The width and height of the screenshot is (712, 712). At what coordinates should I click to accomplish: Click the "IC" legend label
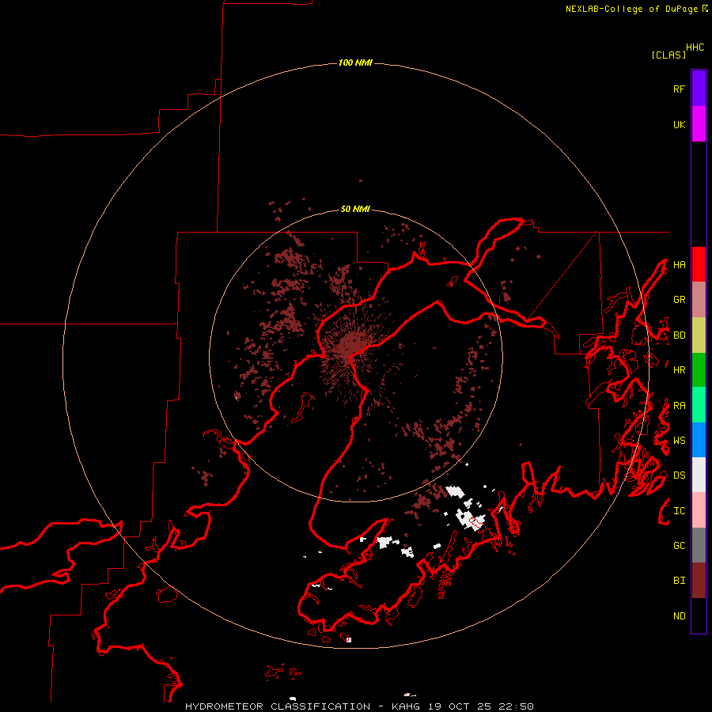[679, 510]
